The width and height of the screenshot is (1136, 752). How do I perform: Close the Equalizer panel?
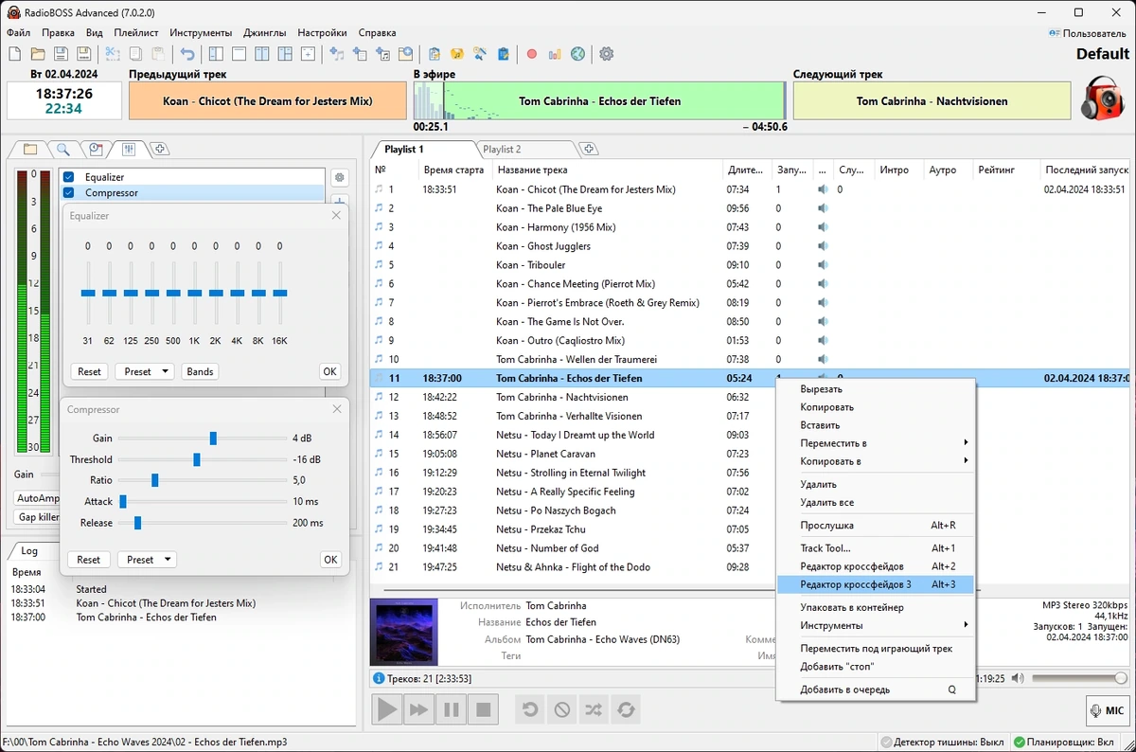coord(336,216)
